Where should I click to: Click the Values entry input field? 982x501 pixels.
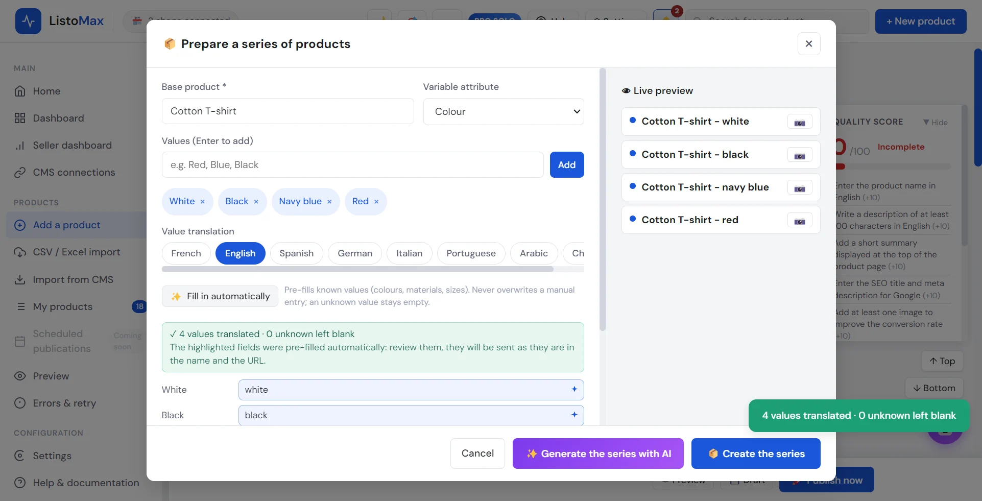pyautogui.click(x=353, y=165)
